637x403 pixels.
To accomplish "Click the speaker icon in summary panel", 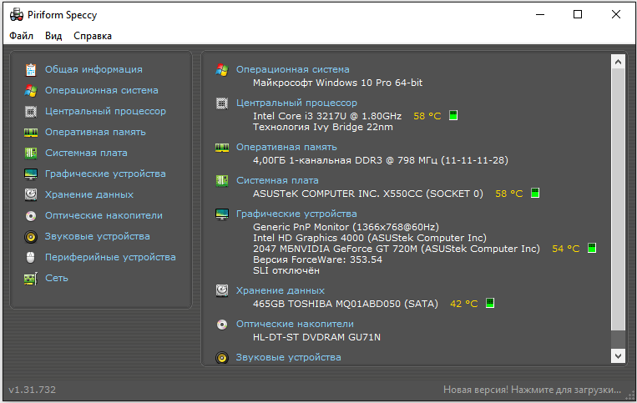I will (x=222, y=358).
